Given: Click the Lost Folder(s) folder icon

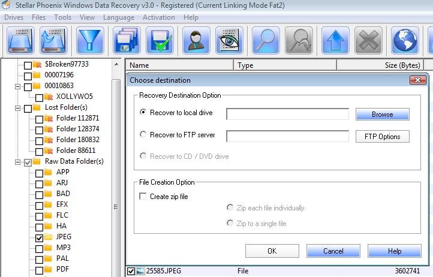Looking at the screenshot, I should click(37, 107).
